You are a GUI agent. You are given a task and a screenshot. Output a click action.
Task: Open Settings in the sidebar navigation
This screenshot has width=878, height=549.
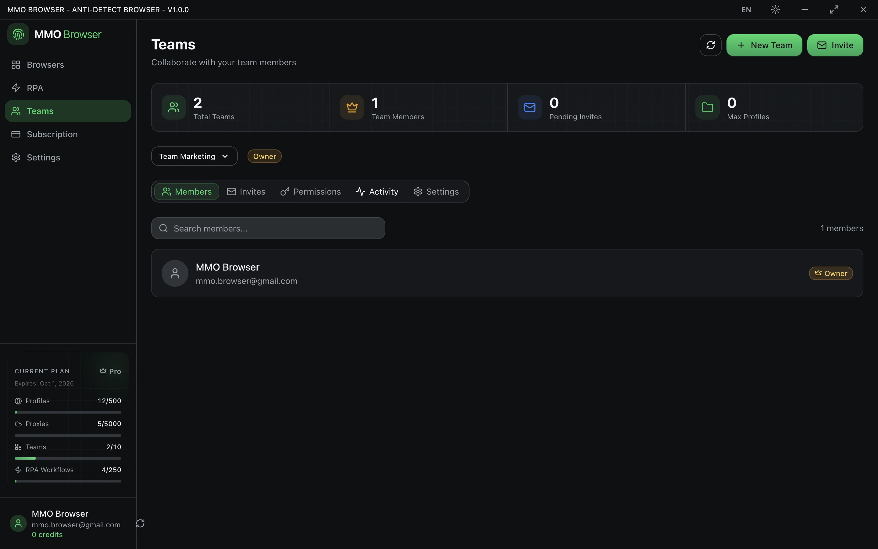68,157
